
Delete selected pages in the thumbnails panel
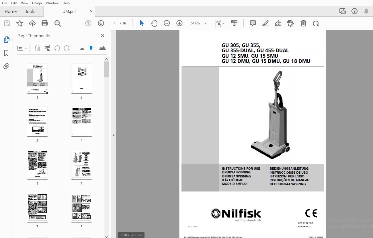point(38,48)
